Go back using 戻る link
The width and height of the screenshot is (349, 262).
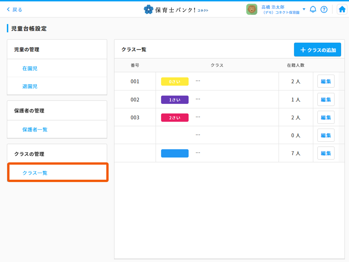click(15, 9)
